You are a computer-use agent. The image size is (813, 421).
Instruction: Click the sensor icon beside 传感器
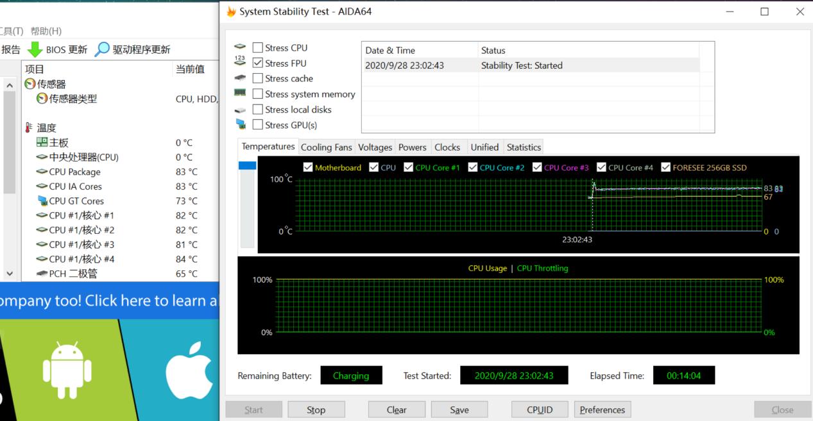(x=30, y=84)
